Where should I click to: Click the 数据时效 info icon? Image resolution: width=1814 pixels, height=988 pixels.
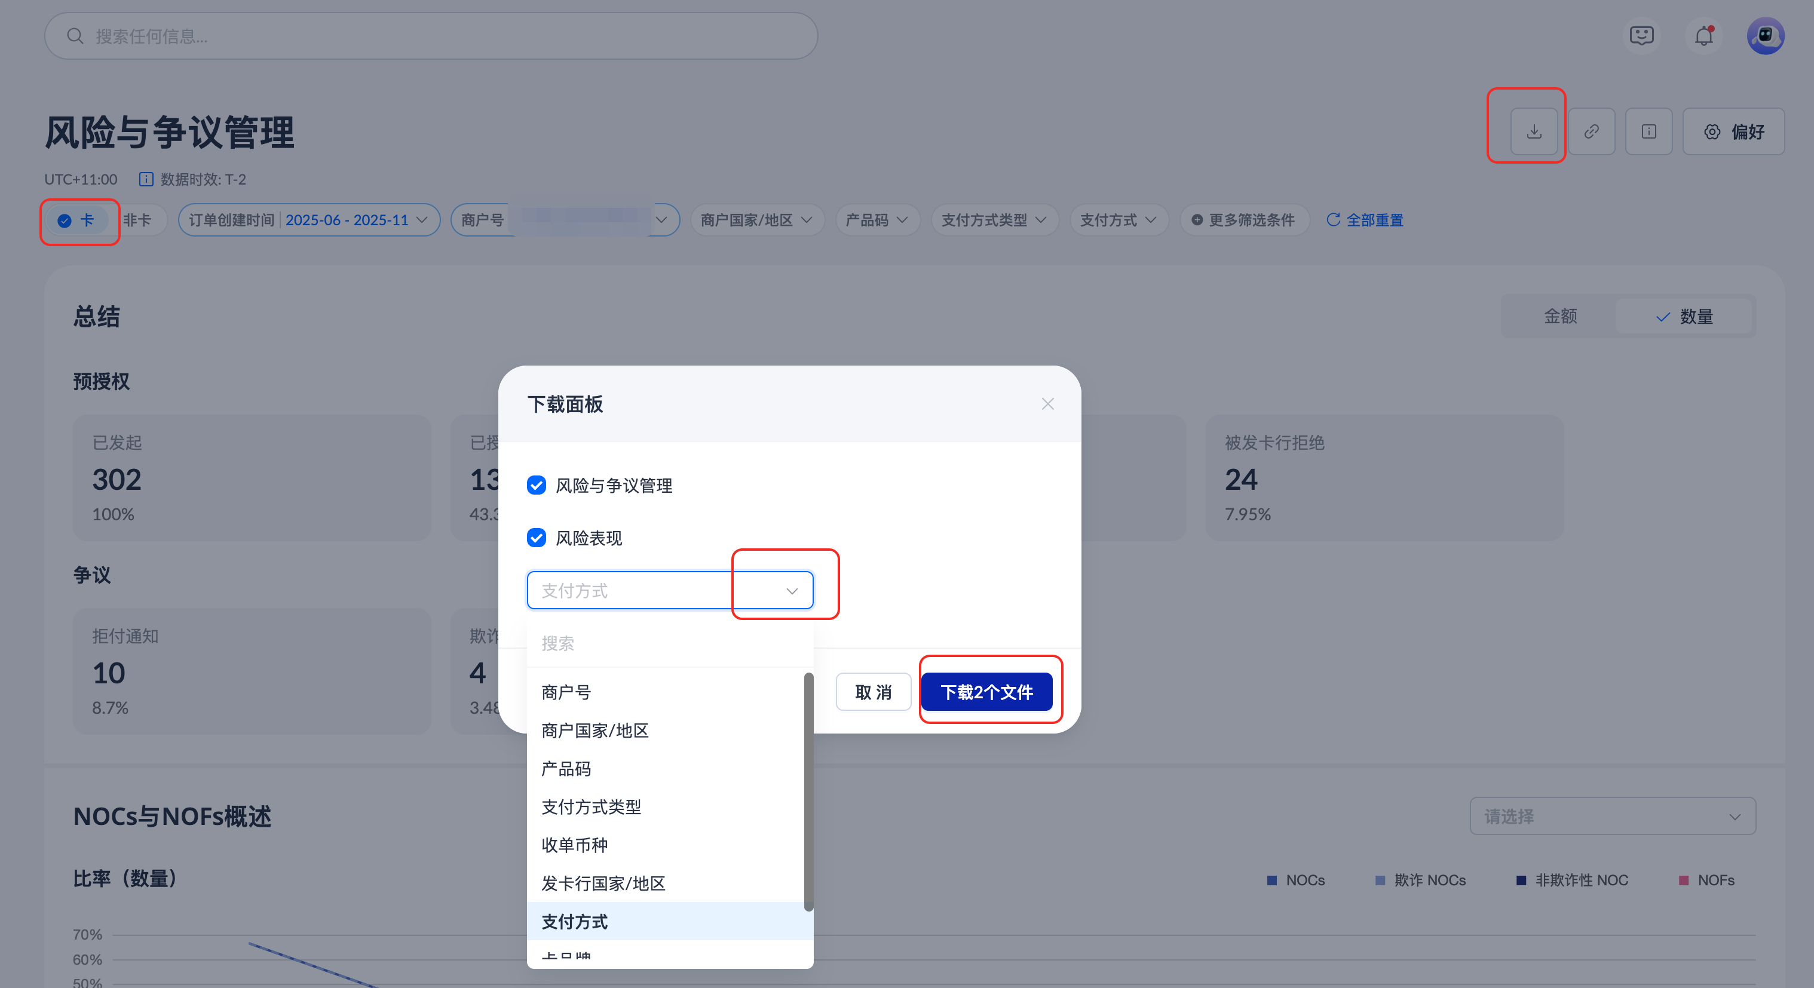146,180
